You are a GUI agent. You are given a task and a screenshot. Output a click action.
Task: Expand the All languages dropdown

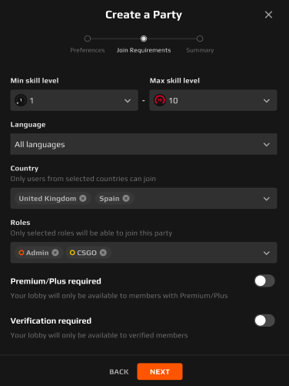pos(144,144)
